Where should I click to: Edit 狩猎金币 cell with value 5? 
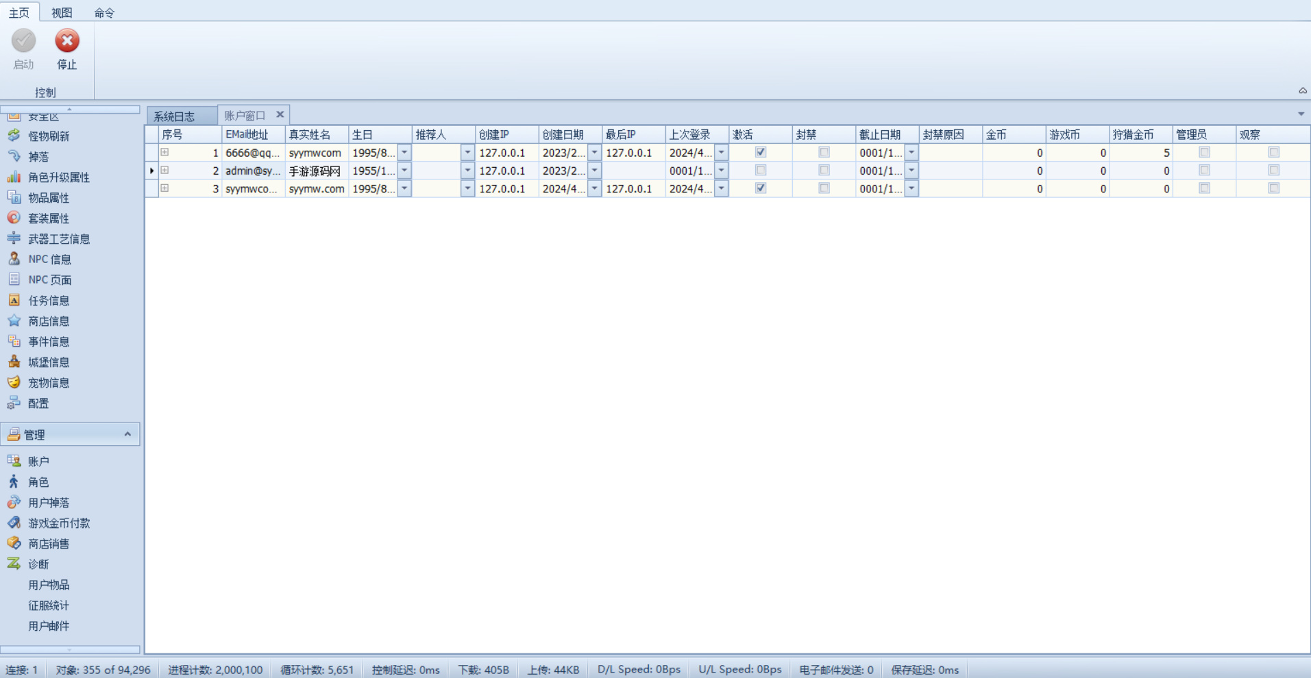(x=1141, y=153)
